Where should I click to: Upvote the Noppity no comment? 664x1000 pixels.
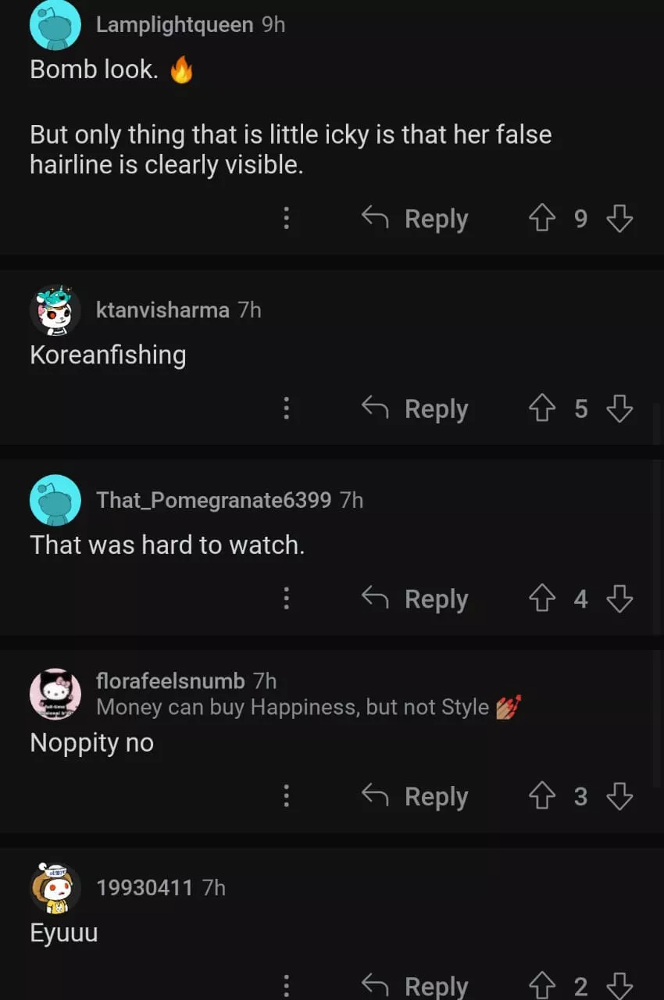[542, 796]
